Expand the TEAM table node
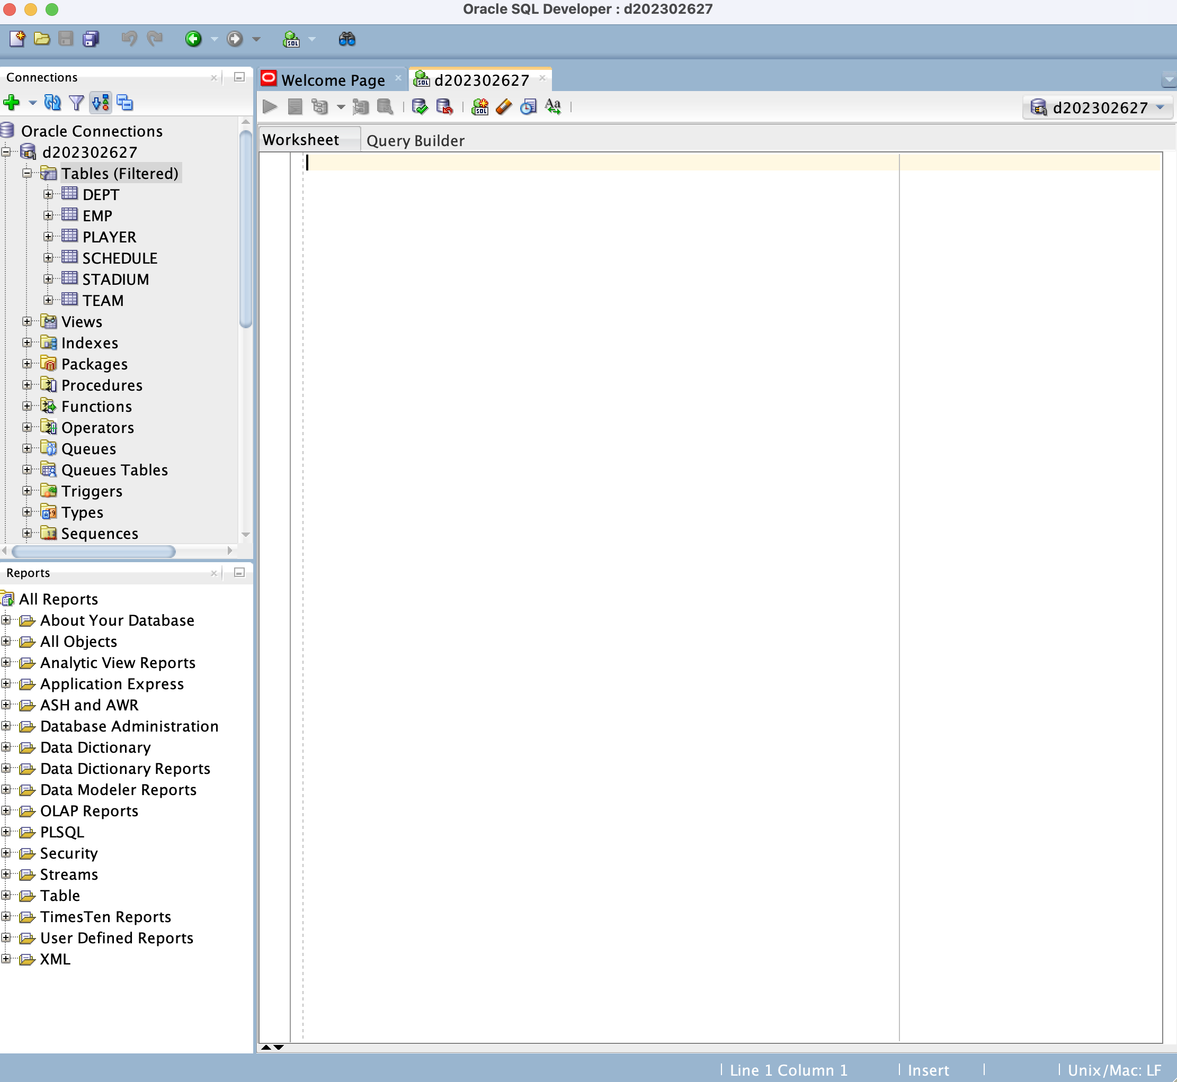 (x=48, y=300)
